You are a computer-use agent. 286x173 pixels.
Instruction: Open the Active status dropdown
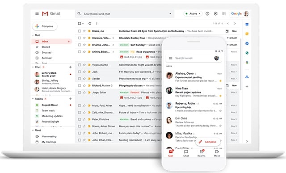[x=193, y=14]
